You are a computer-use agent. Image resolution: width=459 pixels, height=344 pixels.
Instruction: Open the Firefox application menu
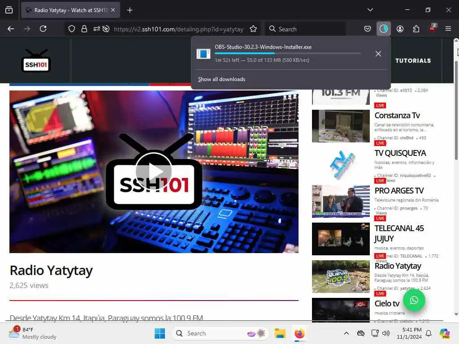[448, 29]
